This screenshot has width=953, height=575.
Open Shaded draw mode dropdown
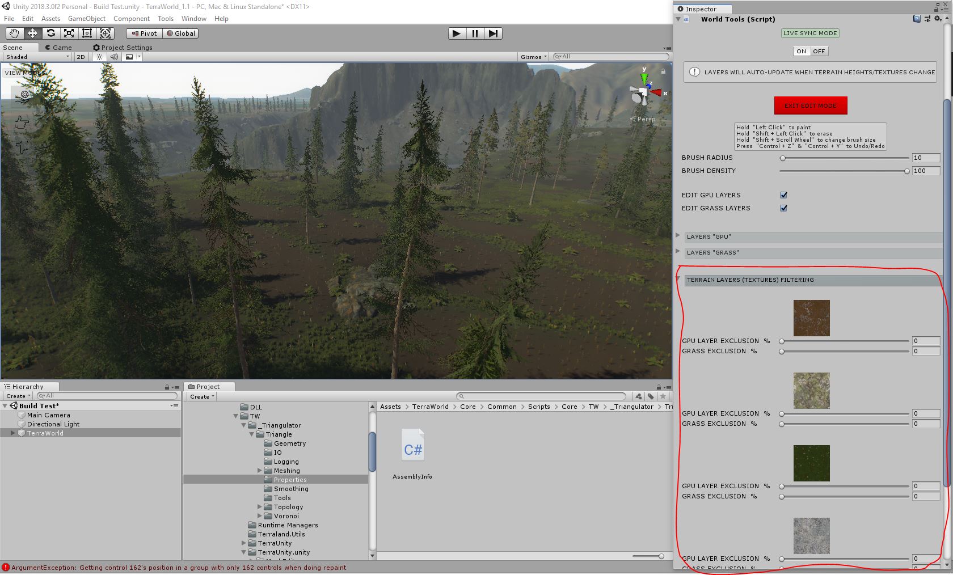click(x=37, y=57)
